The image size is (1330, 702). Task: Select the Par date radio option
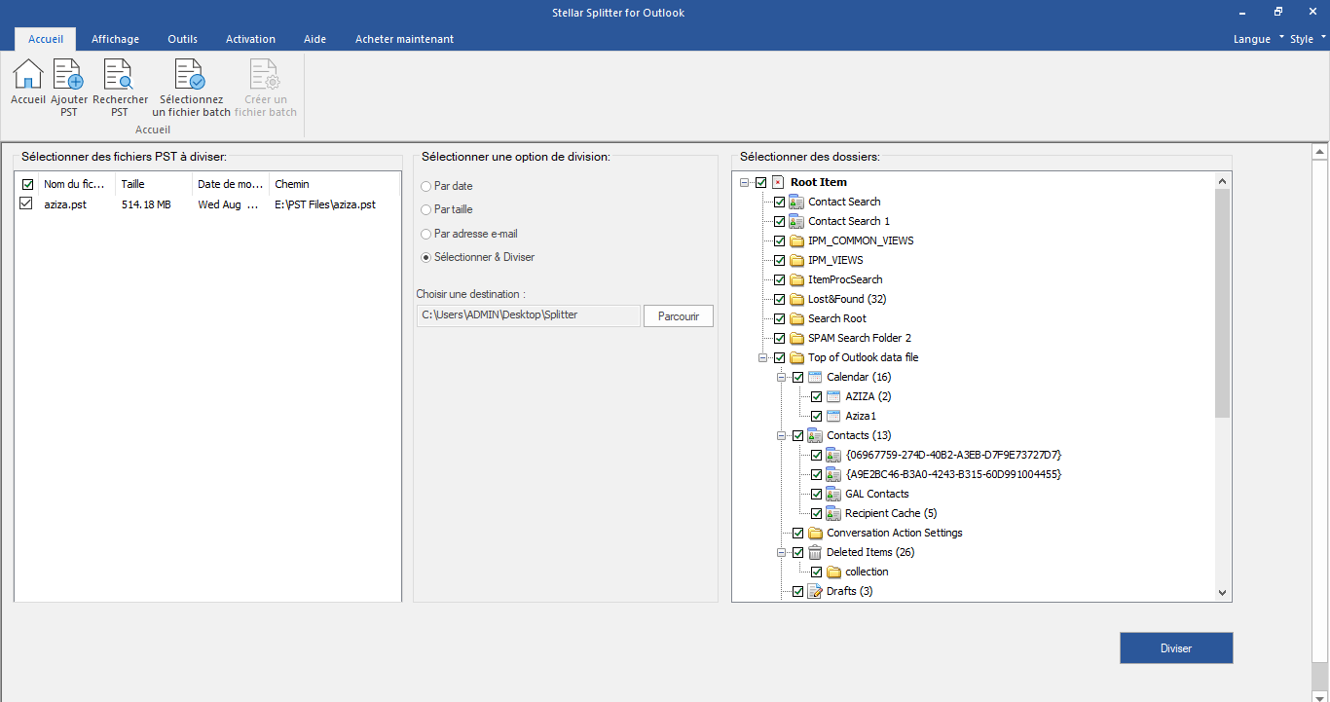425,186
